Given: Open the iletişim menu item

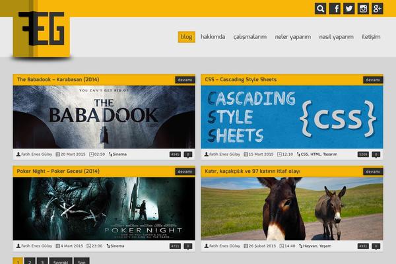Looking at the screenshot, I should pyautogui.click(x=371, y=37).
